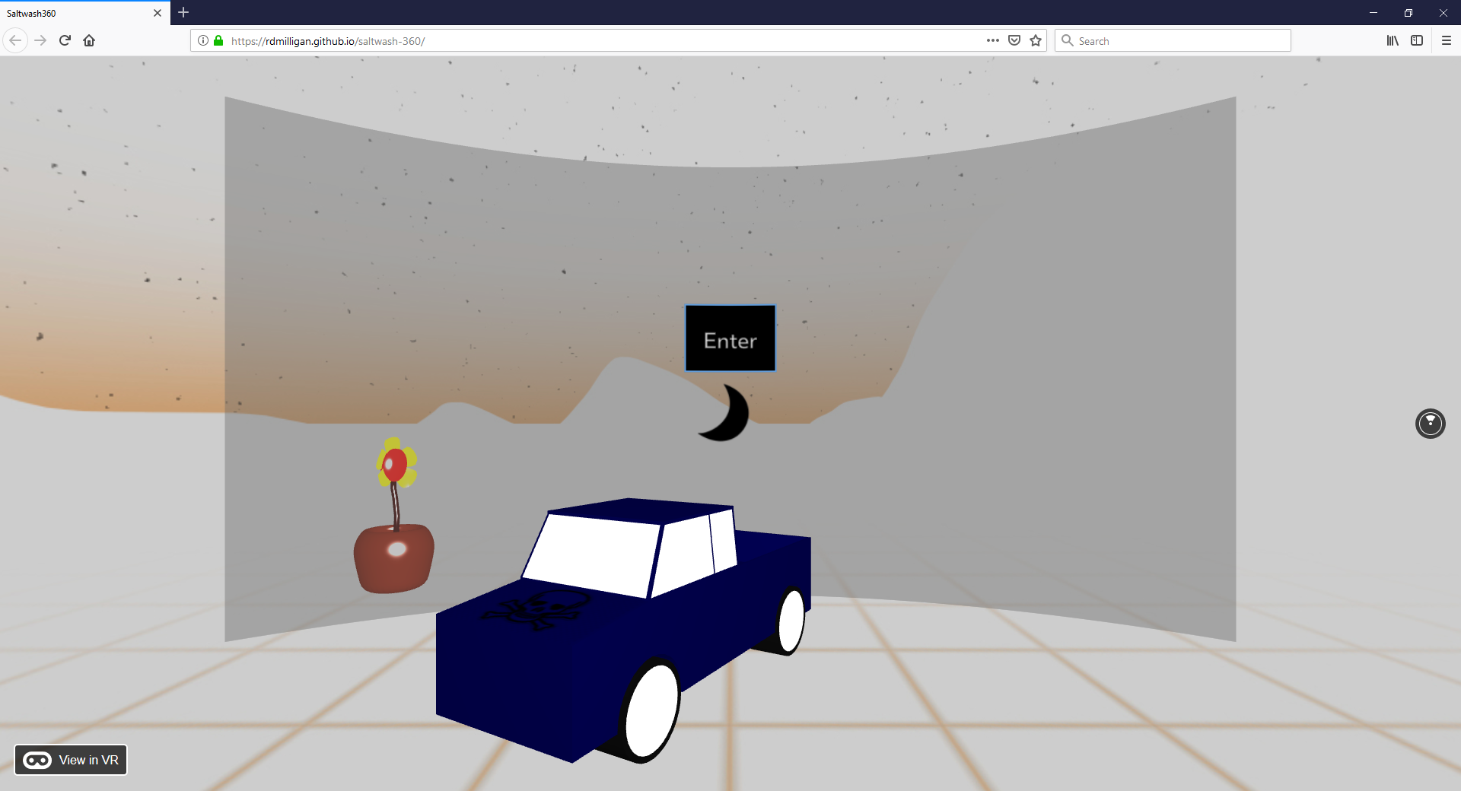Minimize the browser window

click(x=1373, y=12)
